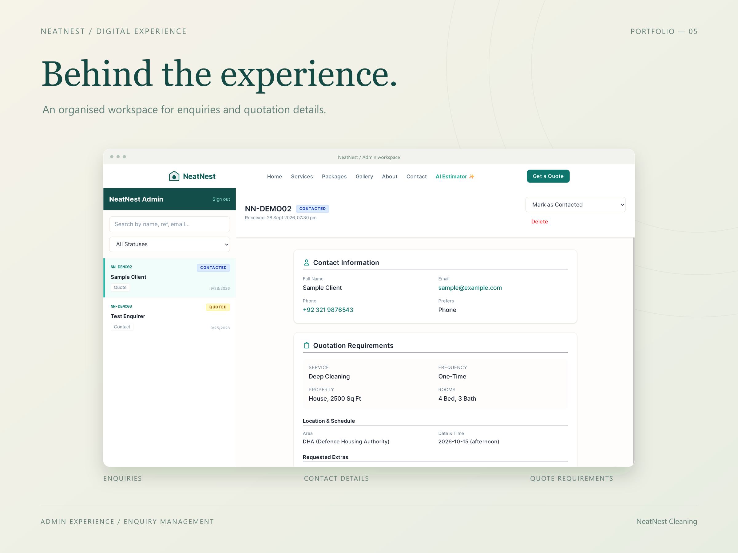Click the 2026-10-15 (afternoon) date value
The image size is (738, 553).
coord(469,441)
